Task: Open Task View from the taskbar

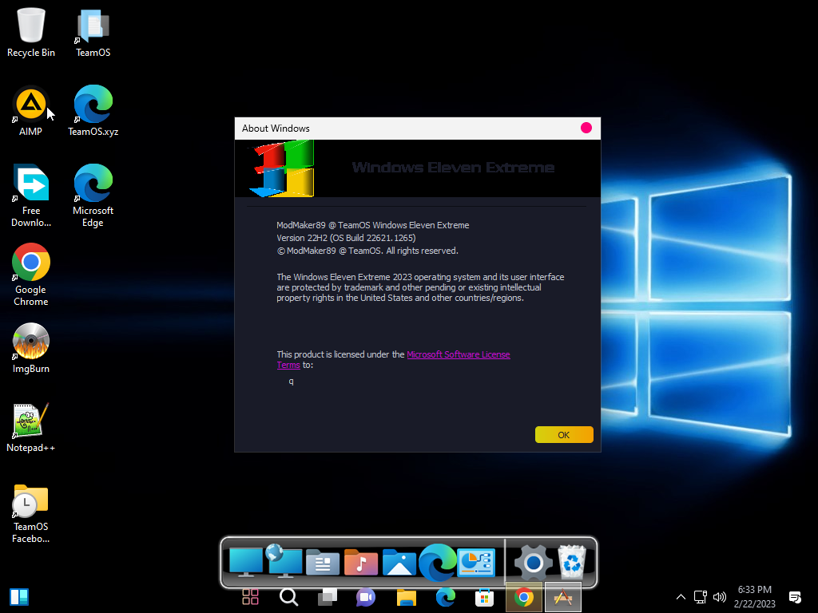Action: click(328, 597)
